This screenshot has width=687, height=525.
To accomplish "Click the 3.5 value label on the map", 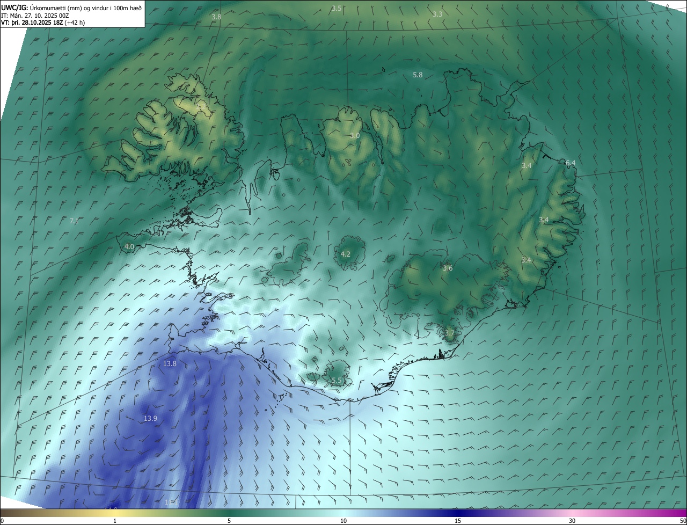I will 337,9.
